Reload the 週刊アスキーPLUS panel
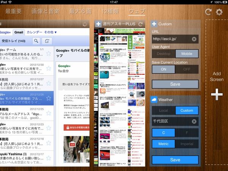 [x=141, y=24]
